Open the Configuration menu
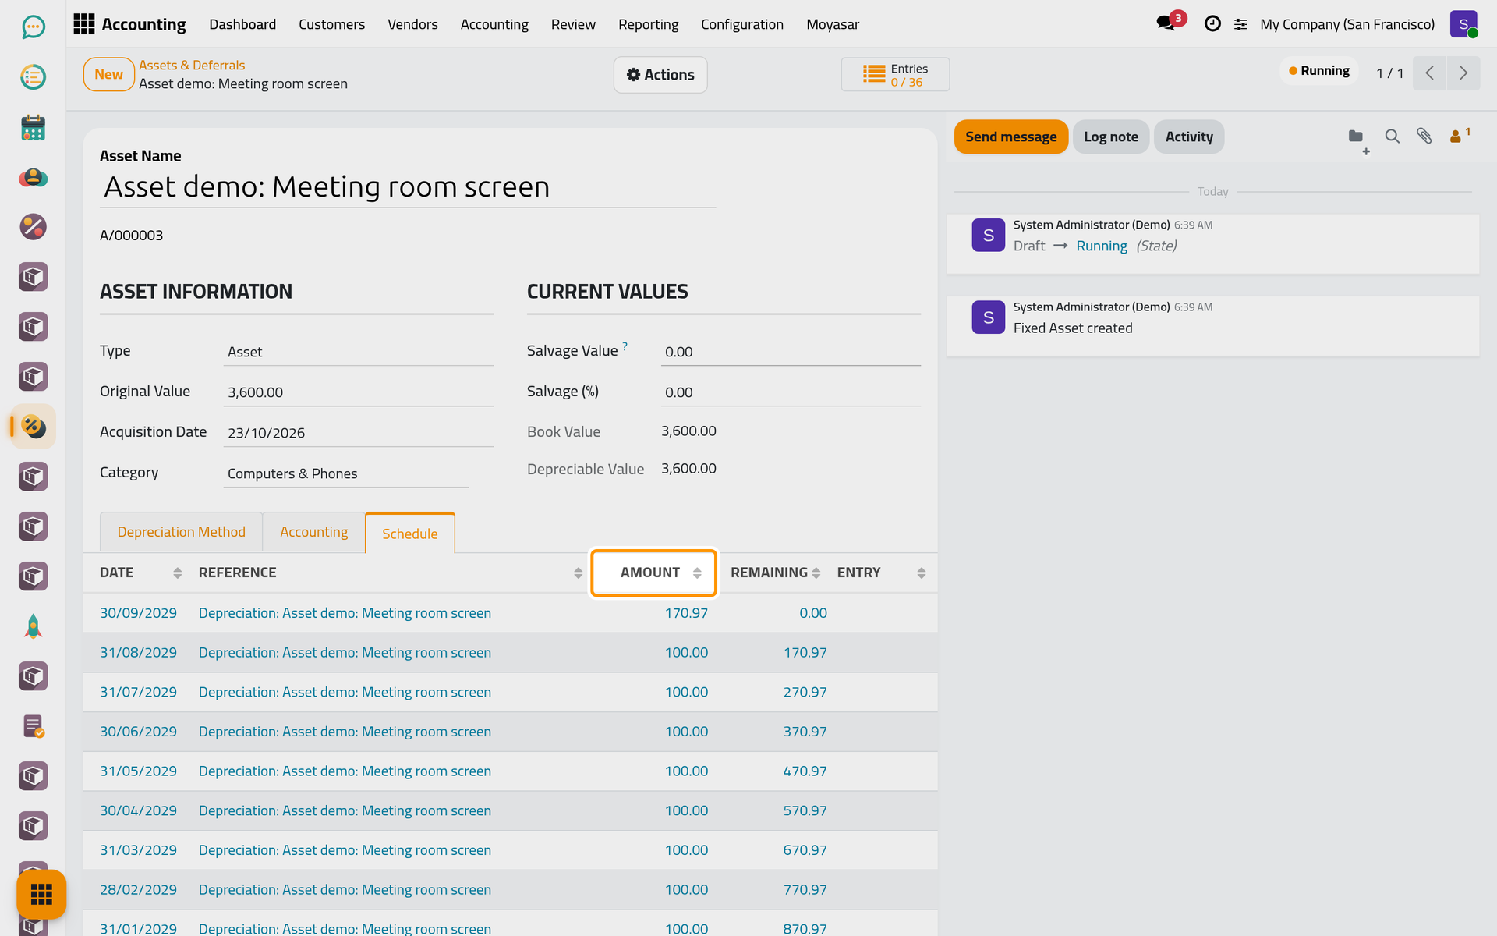This screenshot has height=936, width=1497. pos(741,24)
